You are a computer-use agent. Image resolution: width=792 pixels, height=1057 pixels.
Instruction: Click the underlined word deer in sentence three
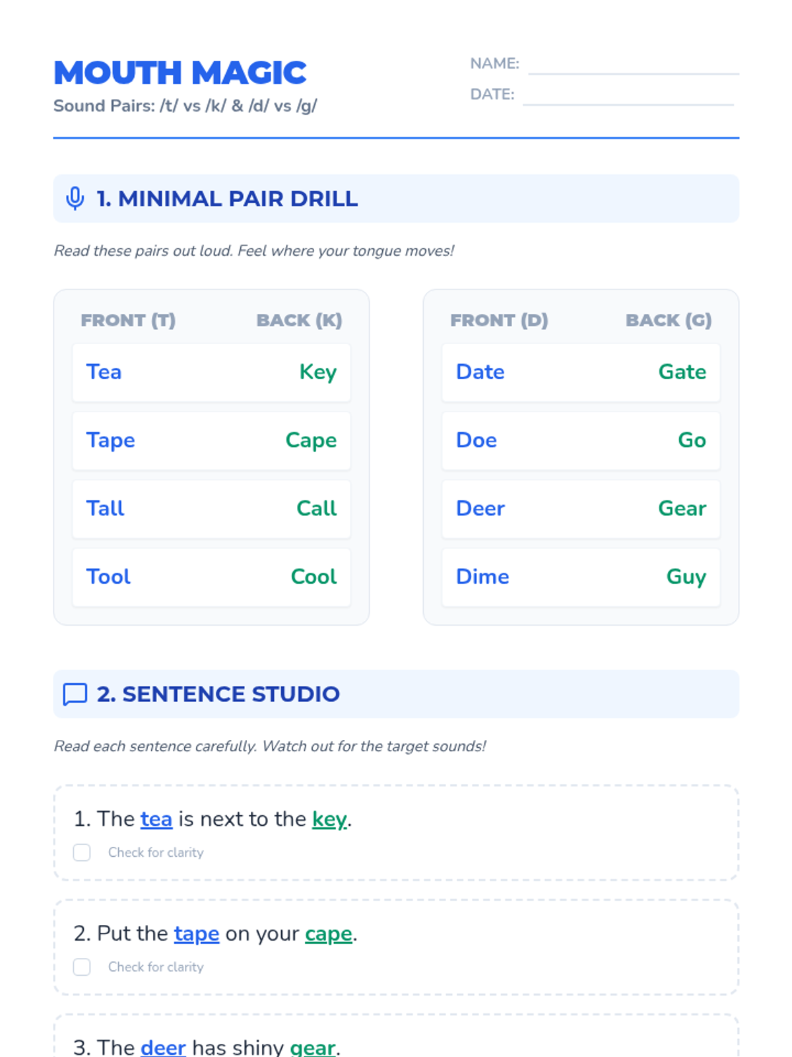[163, 1047]
